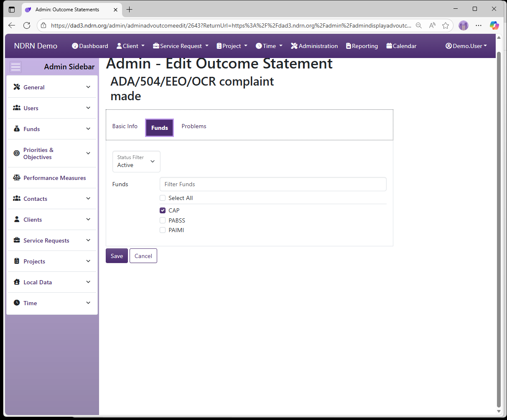Open the tab actions menu icon
Screen dimensions: 507x420
[x=12, y=9]
